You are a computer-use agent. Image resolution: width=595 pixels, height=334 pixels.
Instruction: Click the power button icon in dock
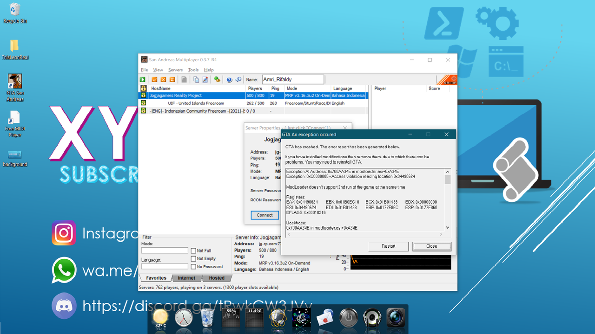click(349, 318)
